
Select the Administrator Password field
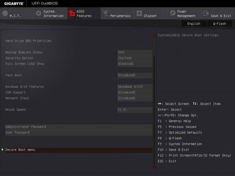[79, 127]
